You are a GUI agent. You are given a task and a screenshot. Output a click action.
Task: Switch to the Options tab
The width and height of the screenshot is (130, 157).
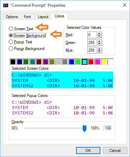(x=12, y=17)
